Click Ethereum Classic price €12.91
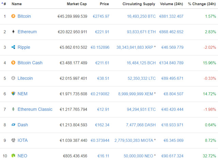The width and height of the screenshot is (218, 163). click(x=103, y=109)
